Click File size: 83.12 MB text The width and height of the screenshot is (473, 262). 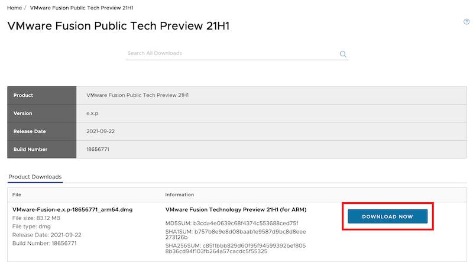pyautogui.click(x=36, y=218)
